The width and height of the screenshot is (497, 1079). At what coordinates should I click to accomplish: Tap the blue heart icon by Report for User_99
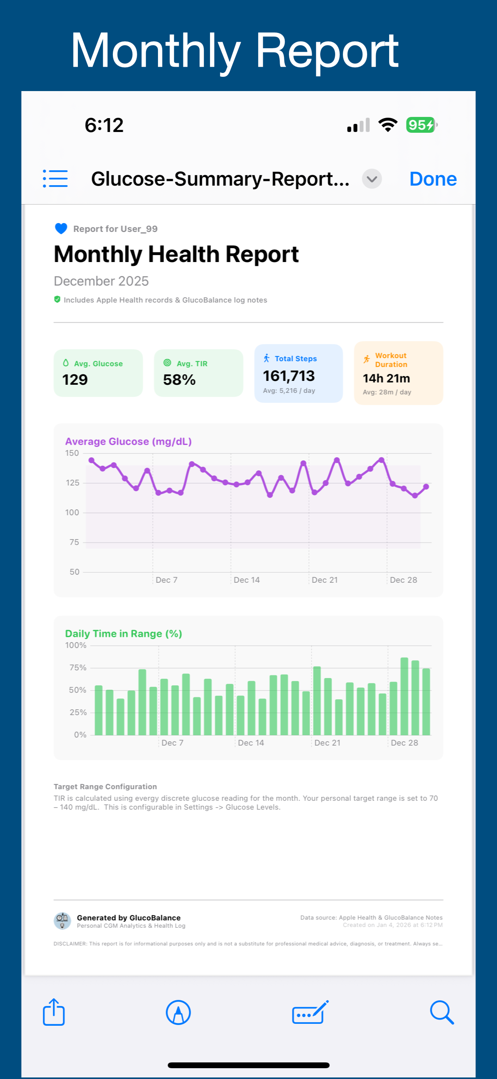click(61, 229)
